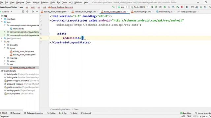The height and width of the screenshot is (118, 211).
Task: Hide the Project tool window
Action: tap(37, 12)
